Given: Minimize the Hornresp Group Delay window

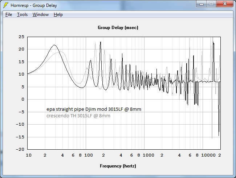Looking at the screenshot, I should coord(202,4).
